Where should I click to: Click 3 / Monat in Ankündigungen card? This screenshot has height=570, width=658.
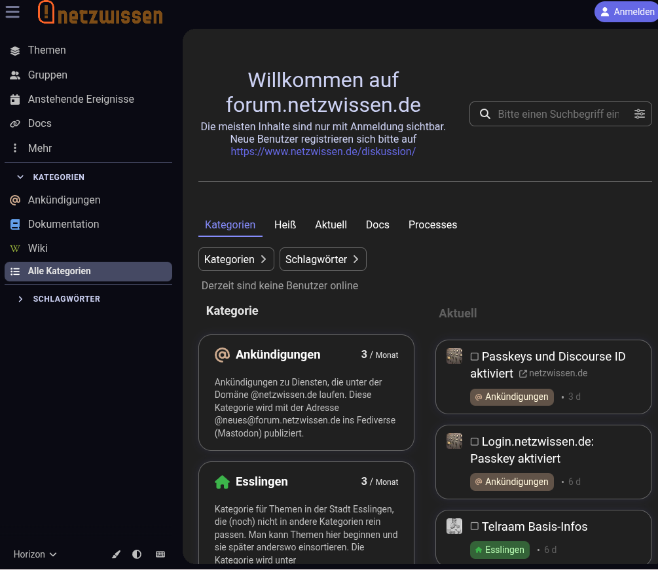coord(379,355)
